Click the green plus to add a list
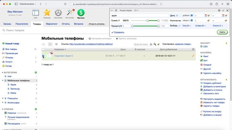Image resolution: width=232 pixels, height=130 pixels. pyautogui.click(x=36, y=109)
